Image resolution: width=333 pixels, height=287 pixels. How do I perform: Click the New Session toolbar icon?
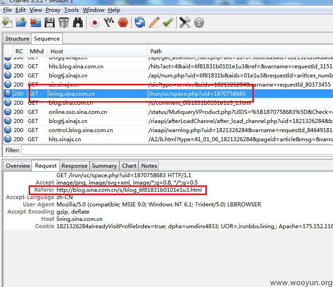pyautogui.click(x=7, y=22)
